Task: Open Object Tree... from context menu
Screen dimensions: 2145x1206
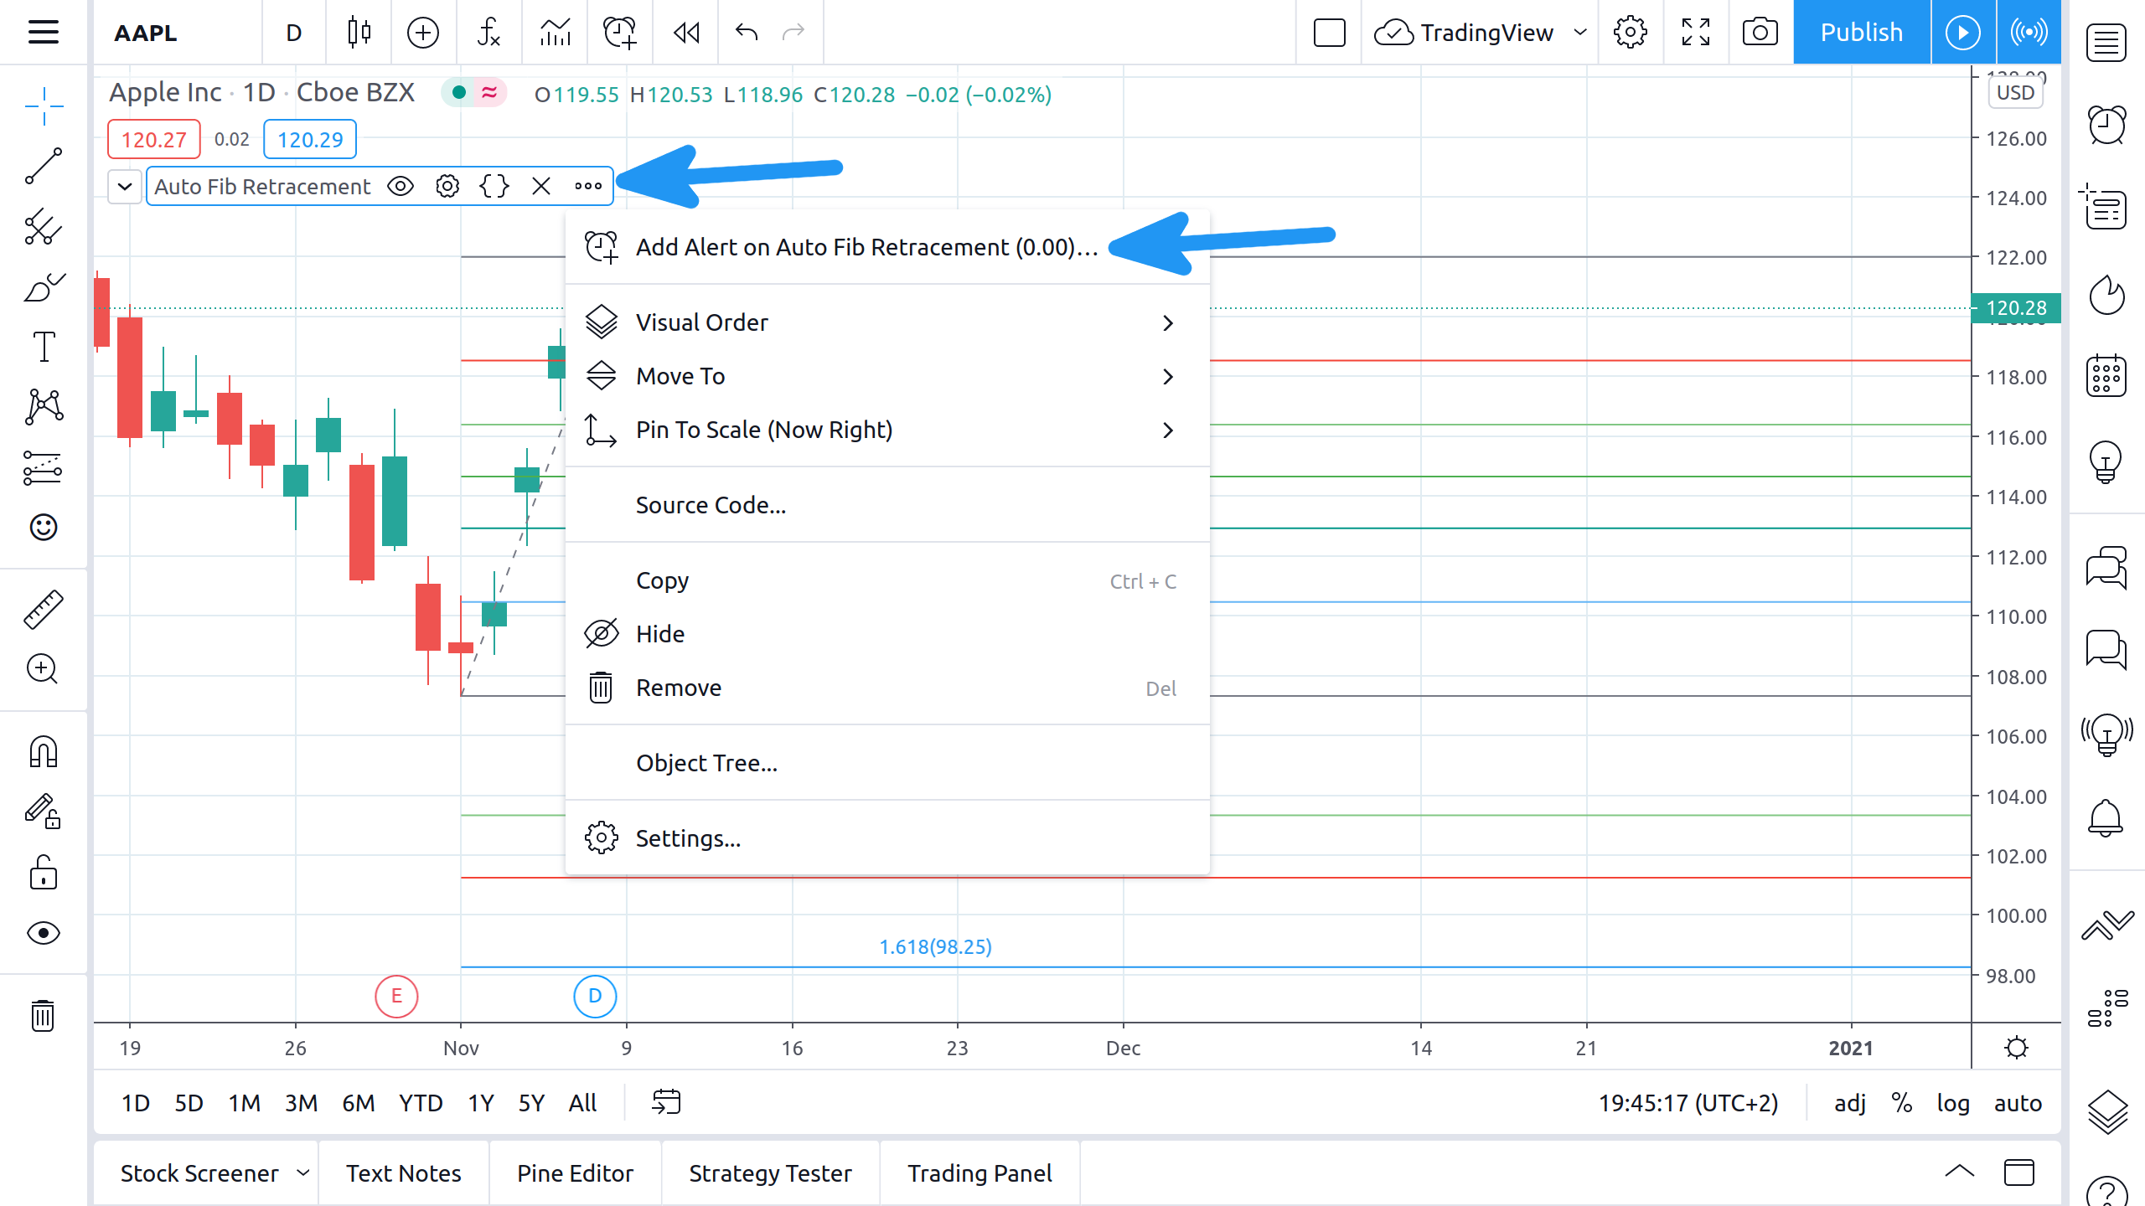Action: (887, 763)
